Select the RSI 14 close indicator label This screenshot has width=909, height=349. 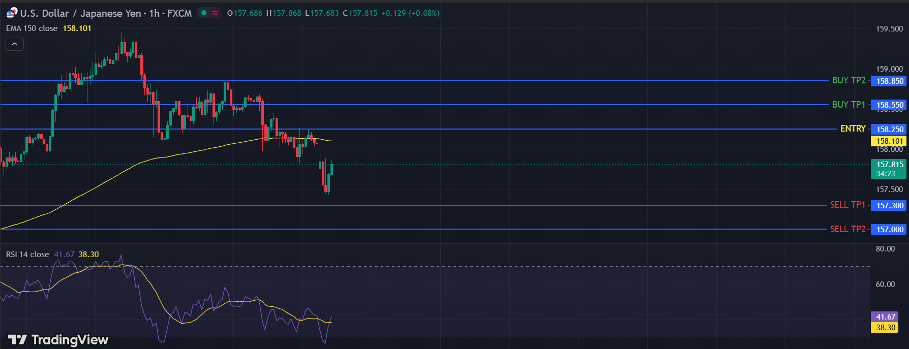coord(27,255)
